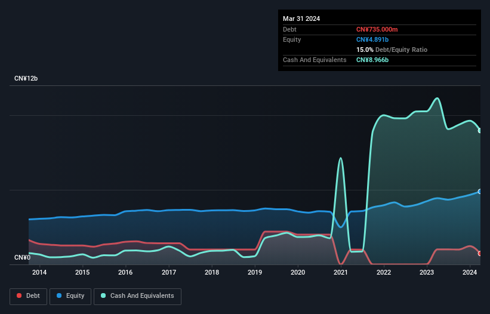
Task: Click the Debt row label in tooltip
Action: 289,29
